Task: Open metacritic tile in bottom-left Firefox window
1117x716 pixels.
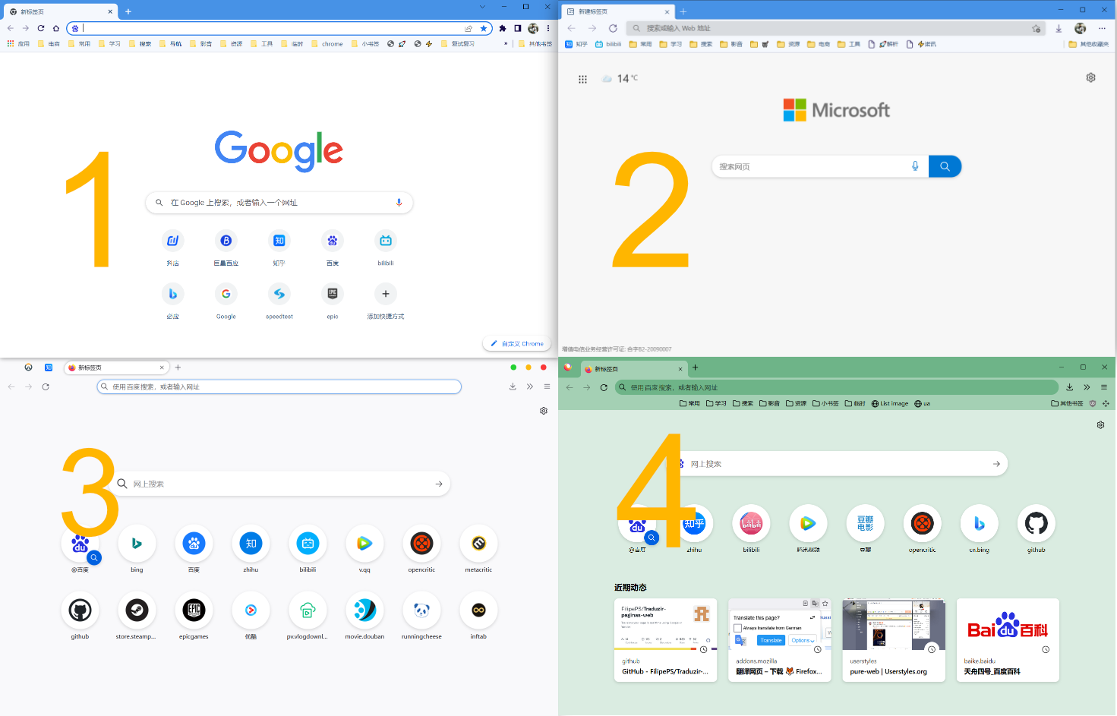Action: (478, 548)
